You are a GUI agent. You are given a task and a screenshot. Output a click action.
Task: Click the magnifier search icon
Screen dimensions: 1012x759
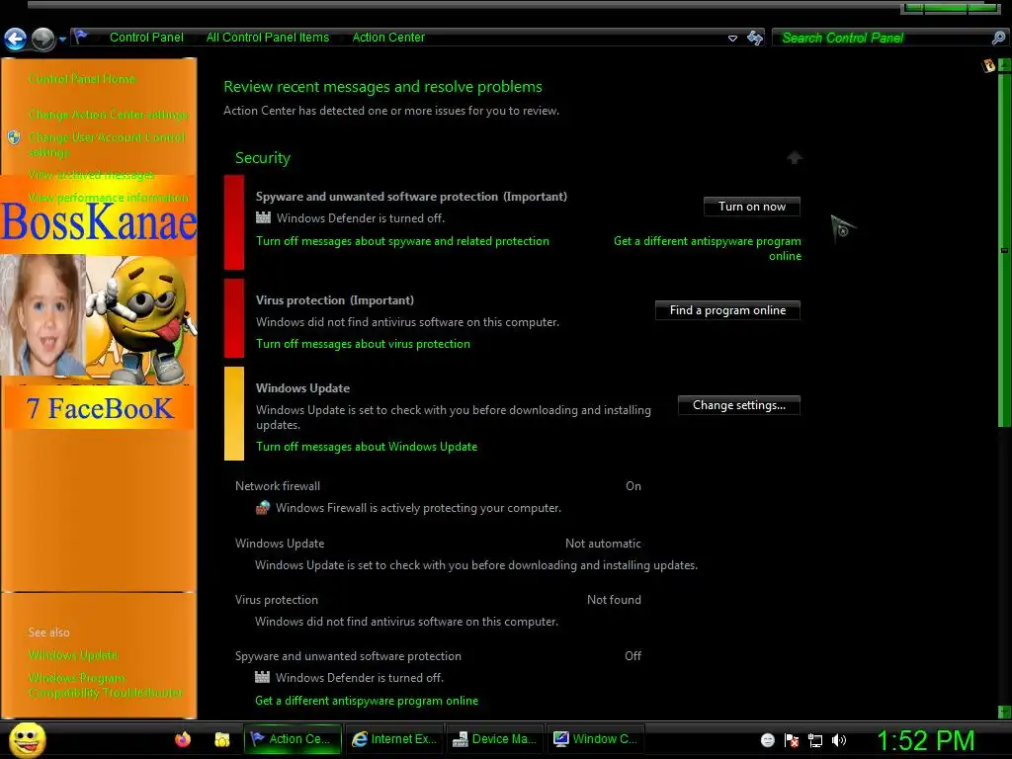[x=998, y=38]
